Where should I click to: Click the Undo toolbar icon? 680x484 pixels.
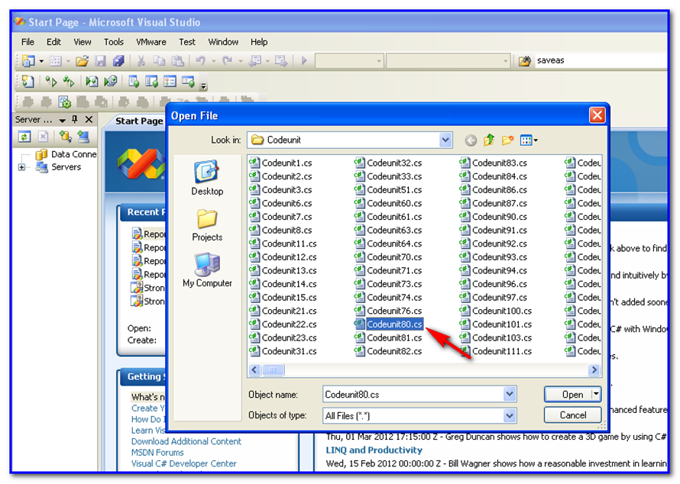200,61
